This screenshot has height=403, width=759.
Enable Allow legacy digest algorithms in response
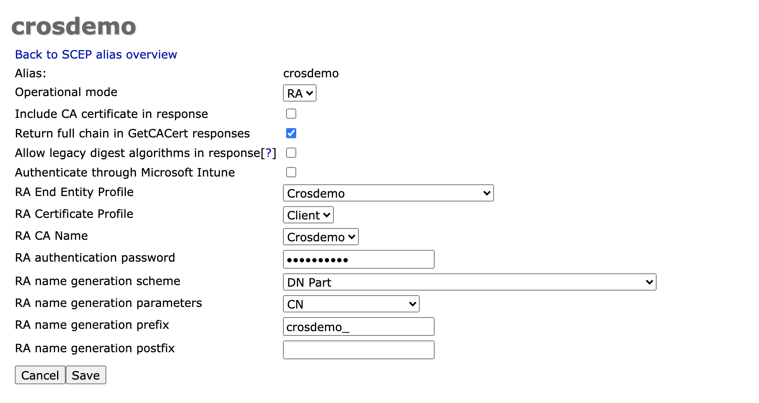(291, 153)
